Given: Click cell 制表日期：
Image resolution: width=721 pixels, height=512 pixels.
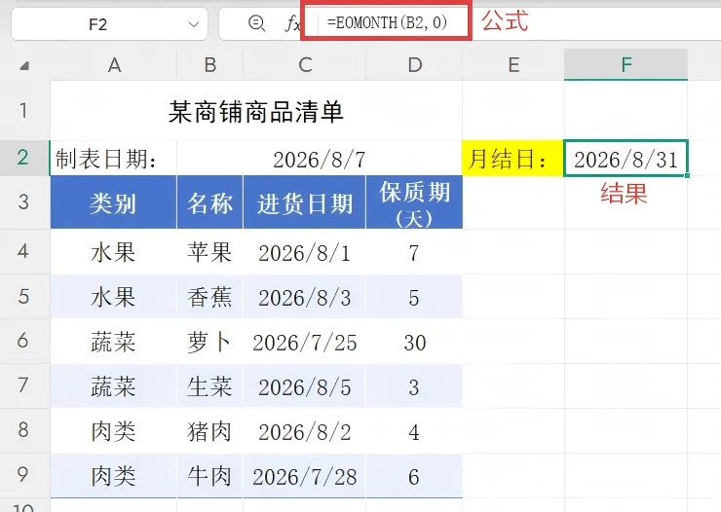Looking at the screenshot, I should 114,159.
